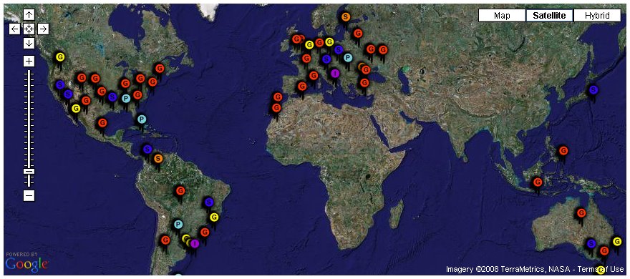
Task: Zoom in with the plus button
Action: [x=29, y=62]
